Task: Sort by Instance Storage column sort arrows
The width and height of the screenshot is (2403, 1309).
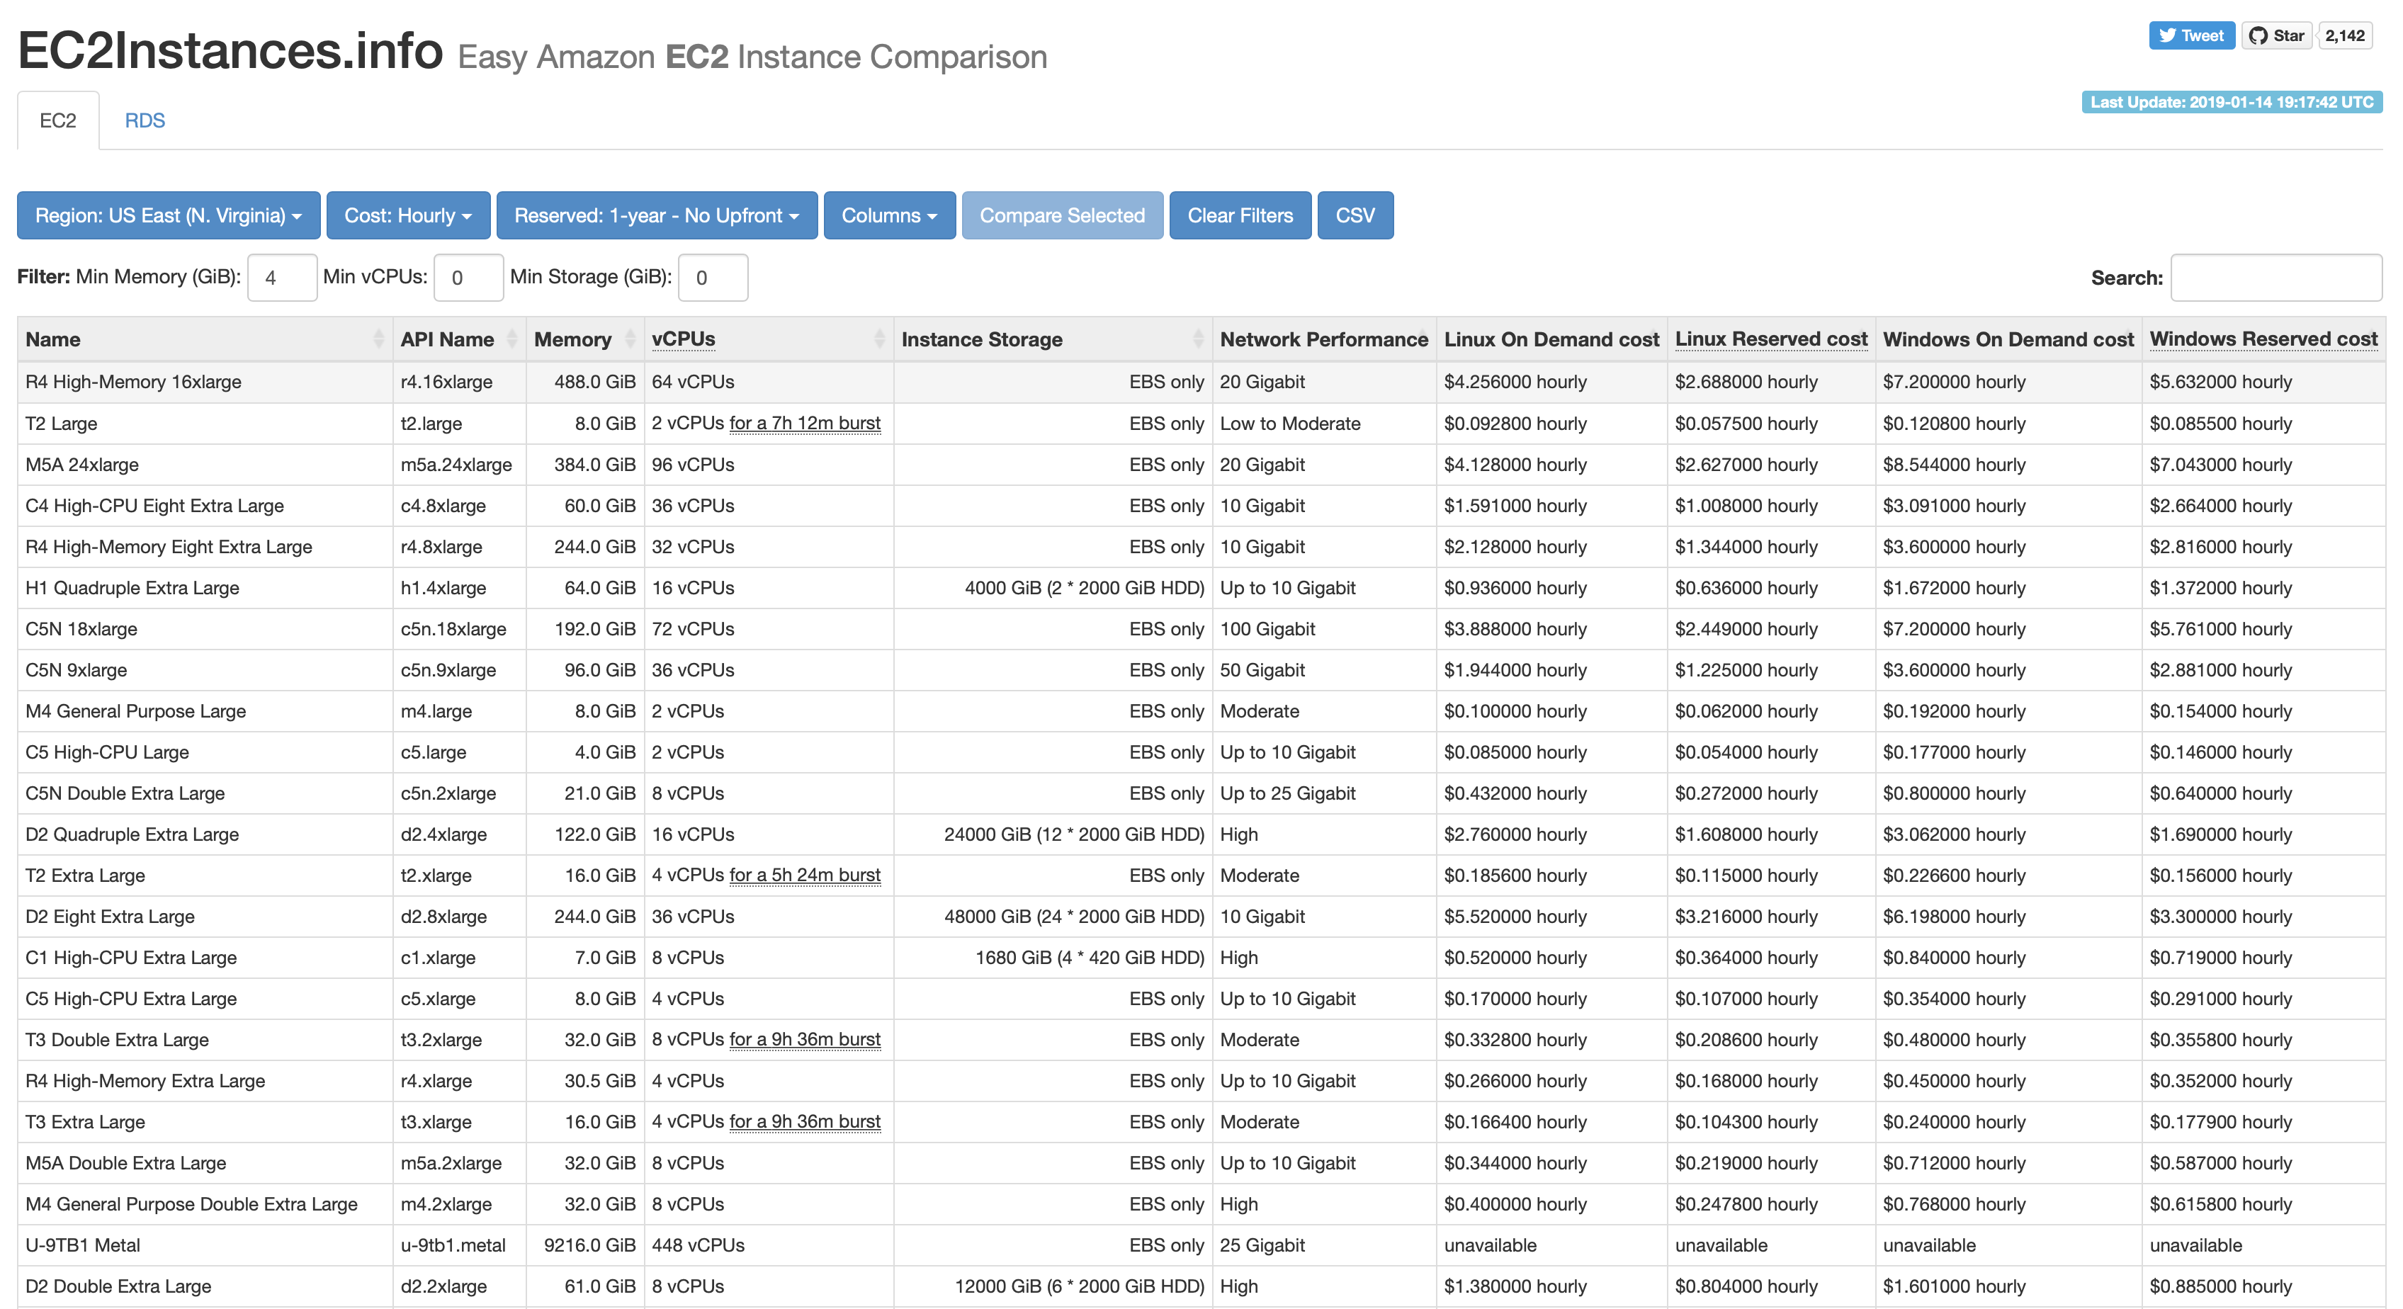Action: pyautogui.click(x=1198, y=339)
